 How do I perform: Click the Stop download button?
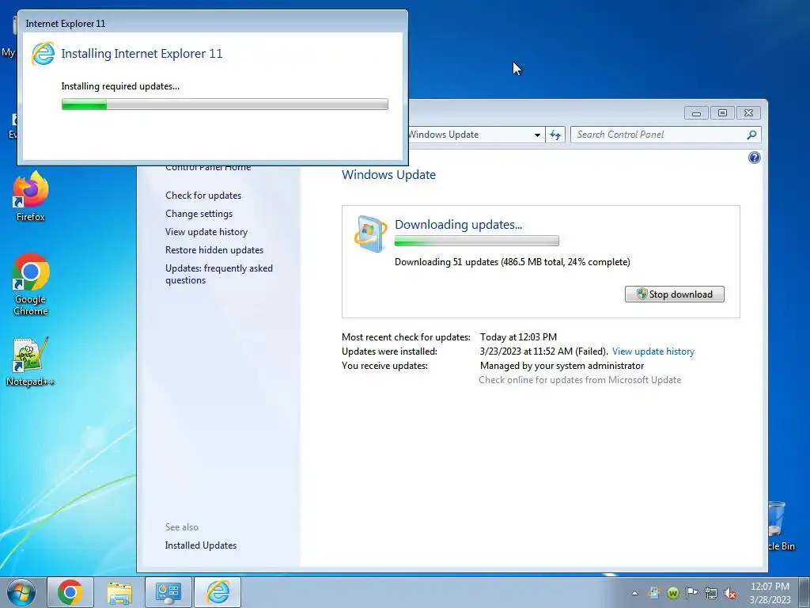[x=674, y=294]
